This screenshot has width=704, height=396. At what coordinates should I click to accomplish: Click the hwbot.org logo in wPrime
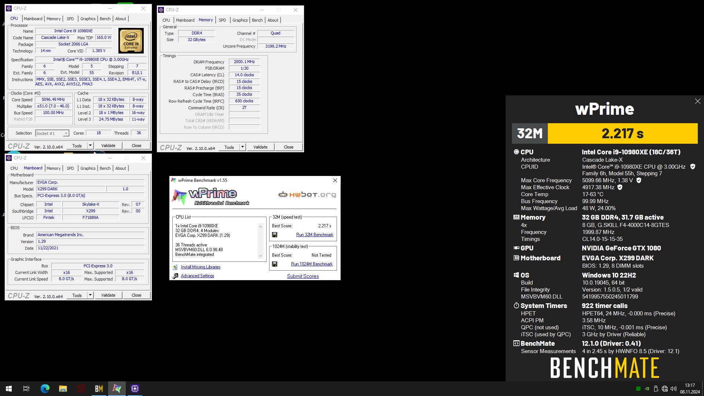[x=307, y=195]
